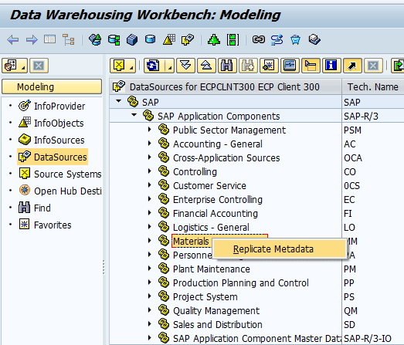
Task: Click the hierarchy tree display icon
Action: (69, 40)
